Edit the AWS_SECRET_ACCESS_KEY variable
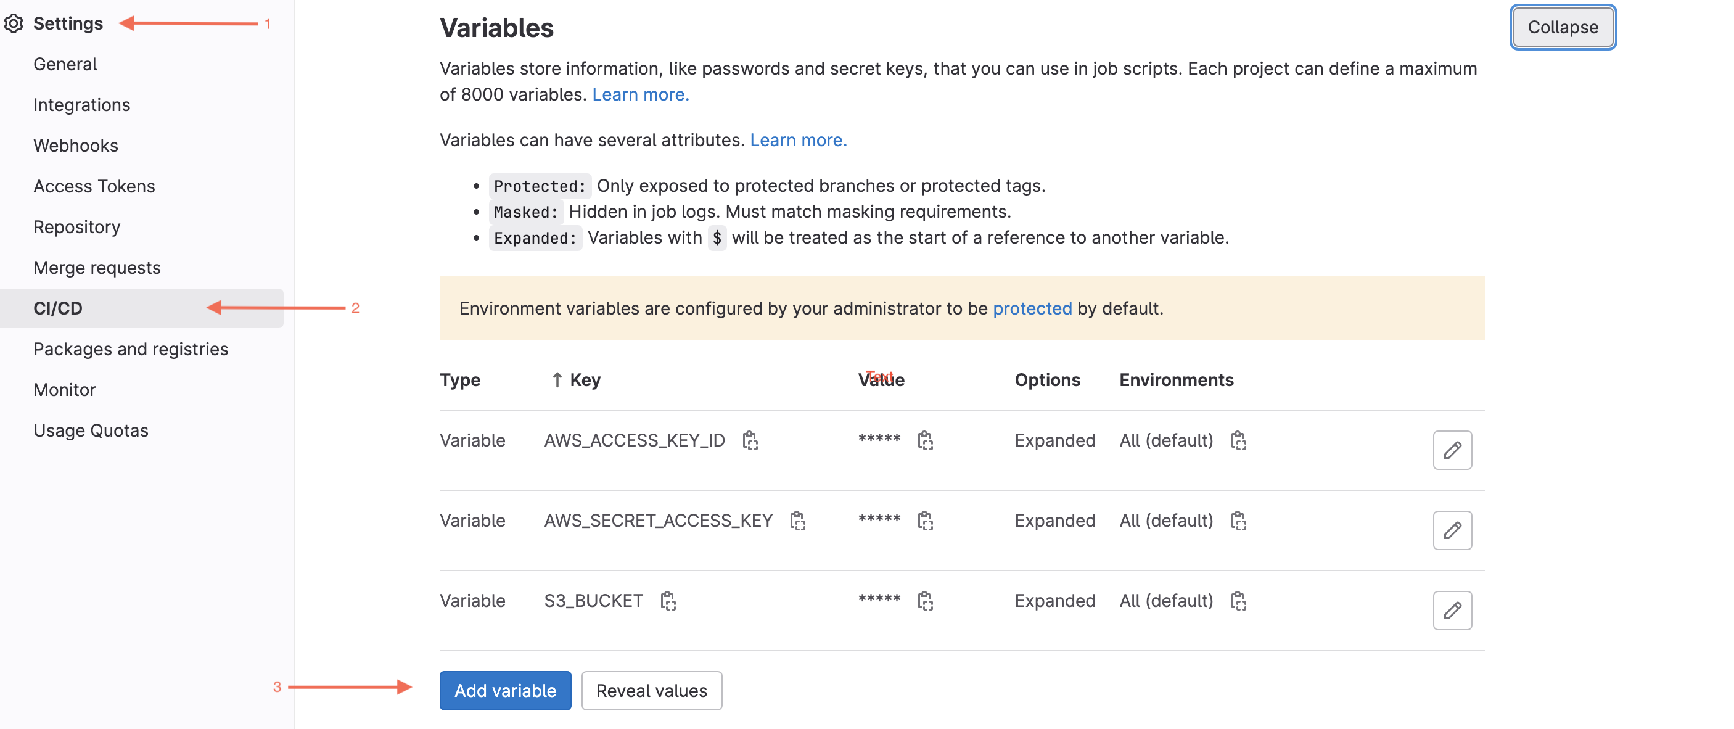 1452,530
